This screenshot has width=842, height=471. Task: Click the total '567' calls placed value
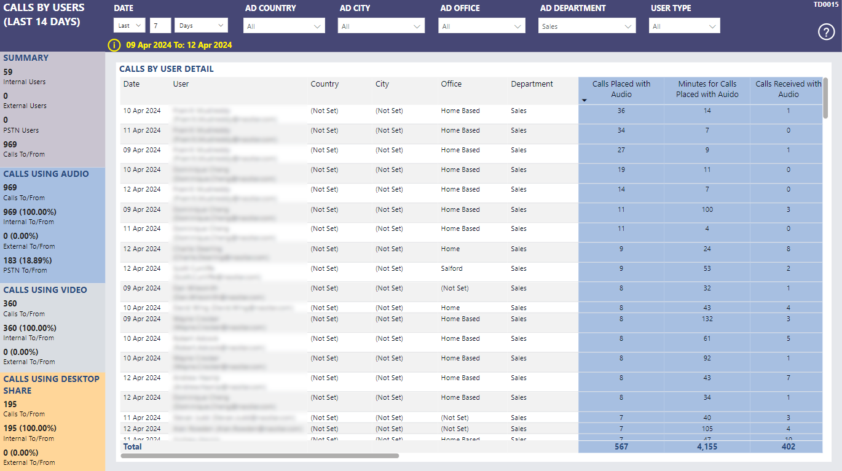(621, 446)
